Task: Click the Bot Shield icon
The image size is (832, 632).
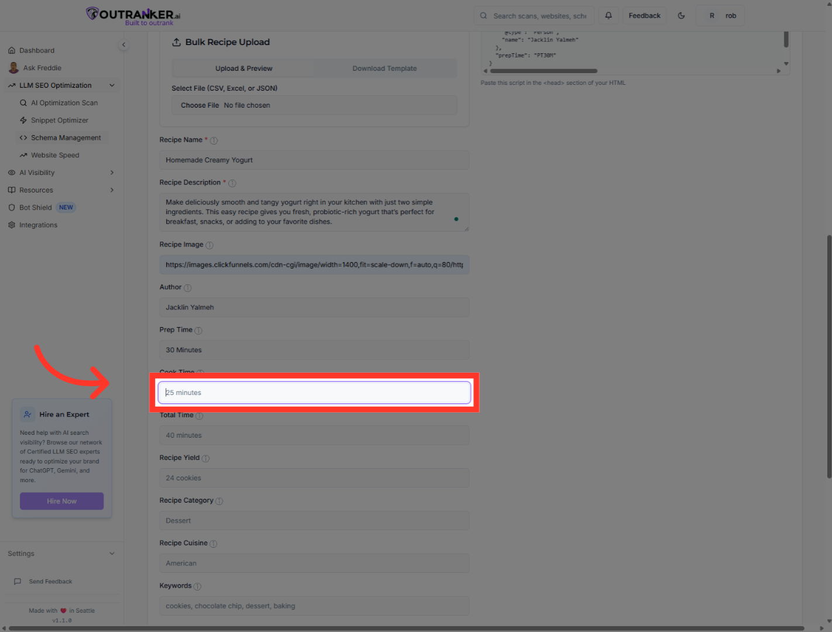Action: point(12,208)
